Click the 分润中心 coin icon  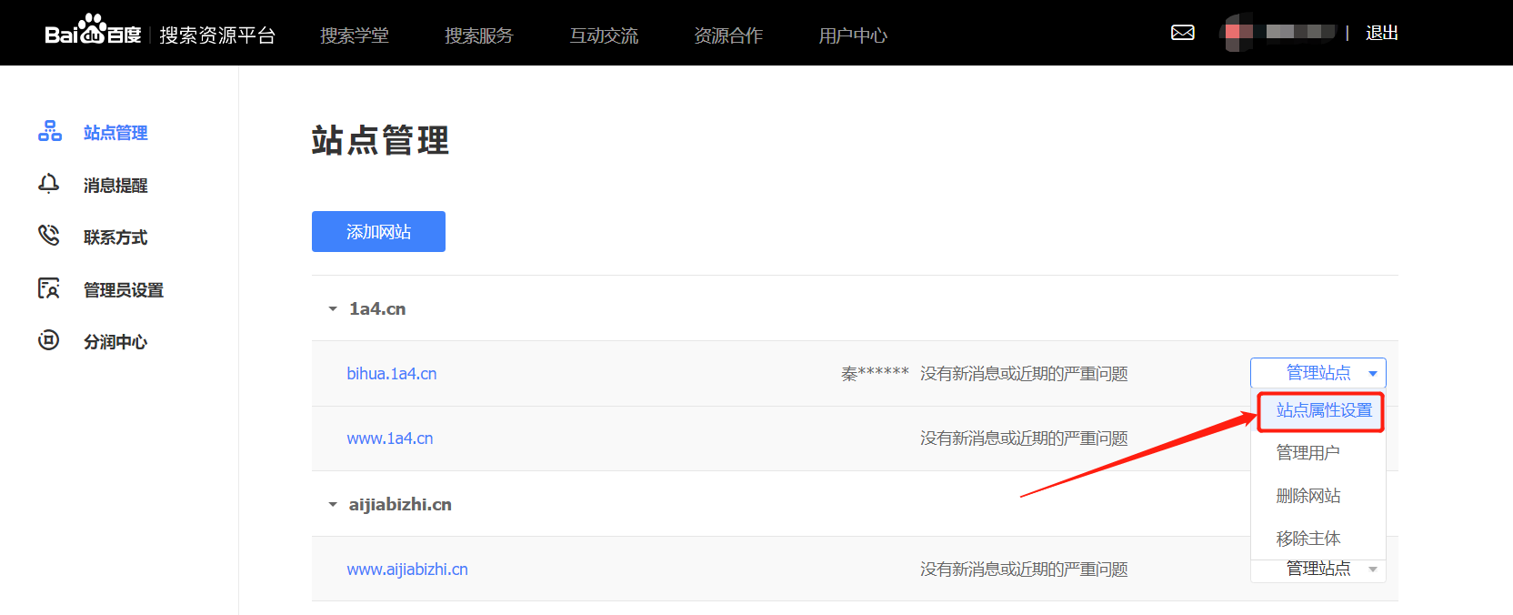(x=49, y=341)
